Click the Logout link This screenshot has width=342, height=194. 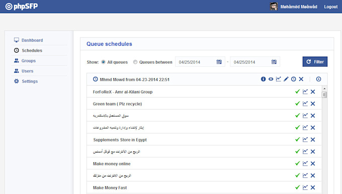coord(330,7)
